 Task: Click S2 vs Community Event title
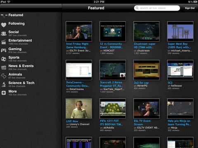pos(111,46)
